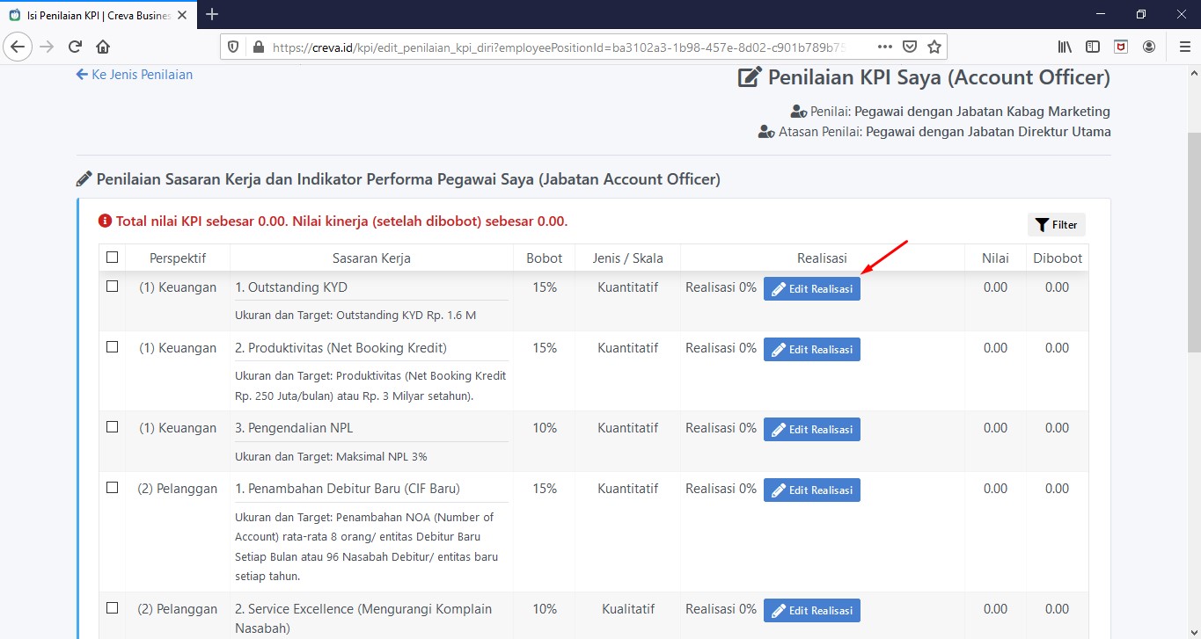Click the Realisasi column header

822,258
